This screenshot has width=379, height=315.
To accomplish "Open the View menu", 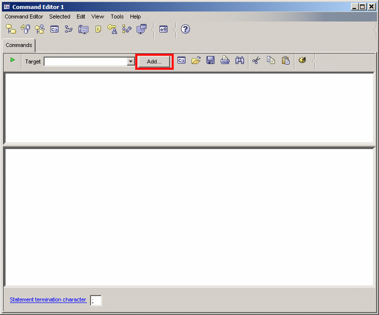I will (x=97, y=16).
